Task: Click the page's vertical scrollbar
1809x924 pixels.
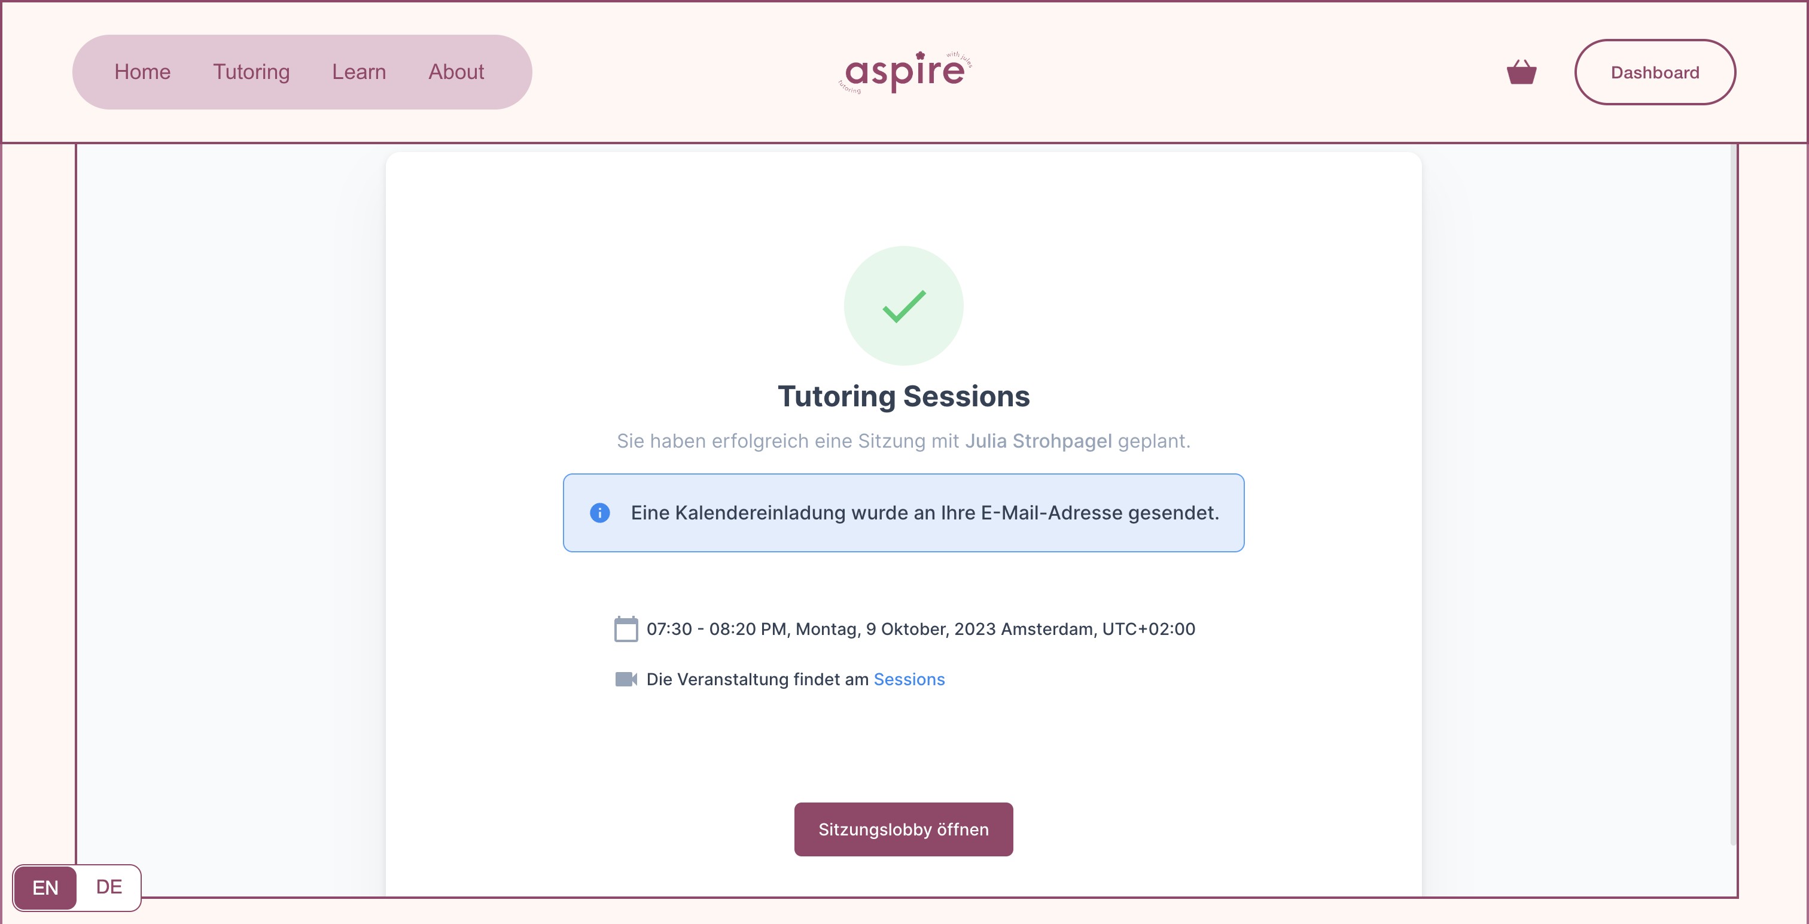Action: click(x=1733, y=492)
